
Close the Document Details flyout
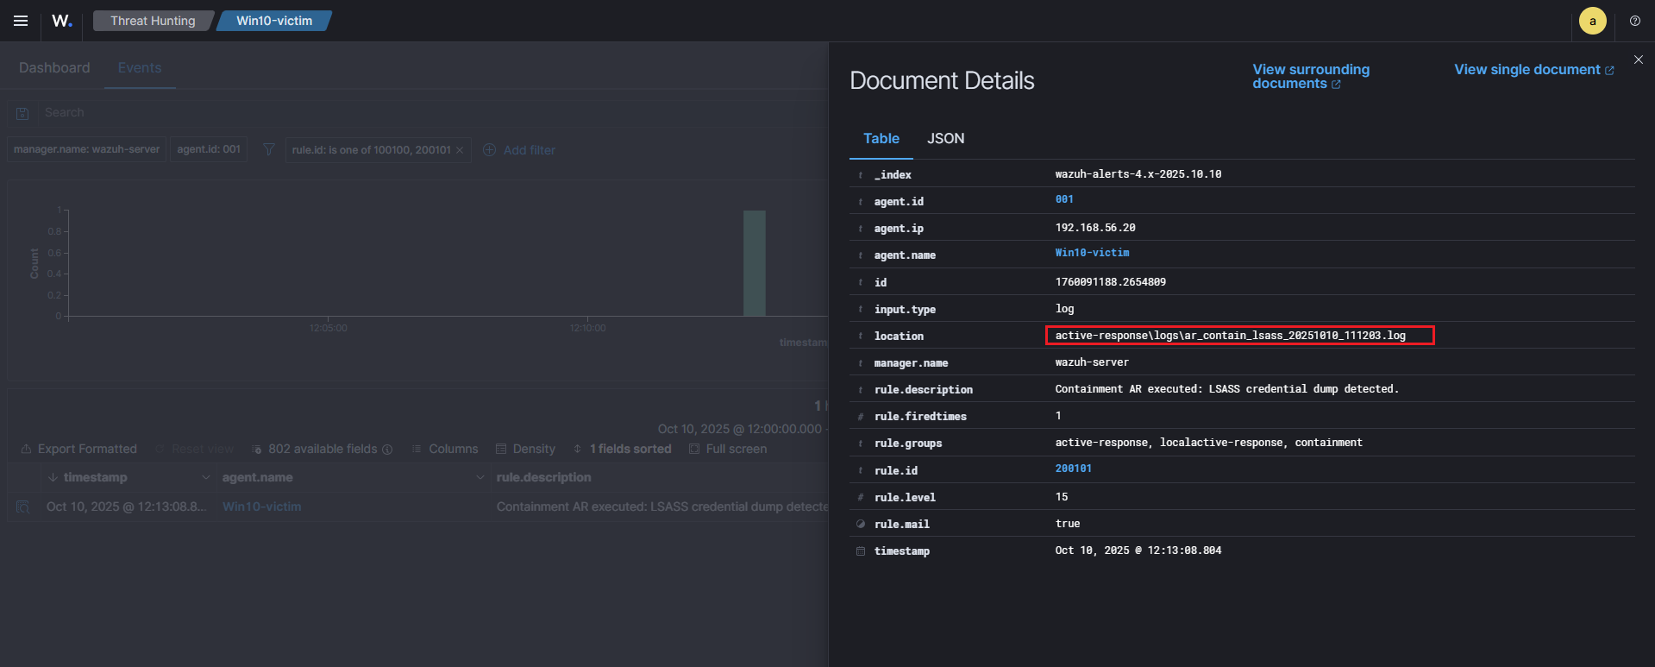pyautogui.click(x=1638, y=60)
